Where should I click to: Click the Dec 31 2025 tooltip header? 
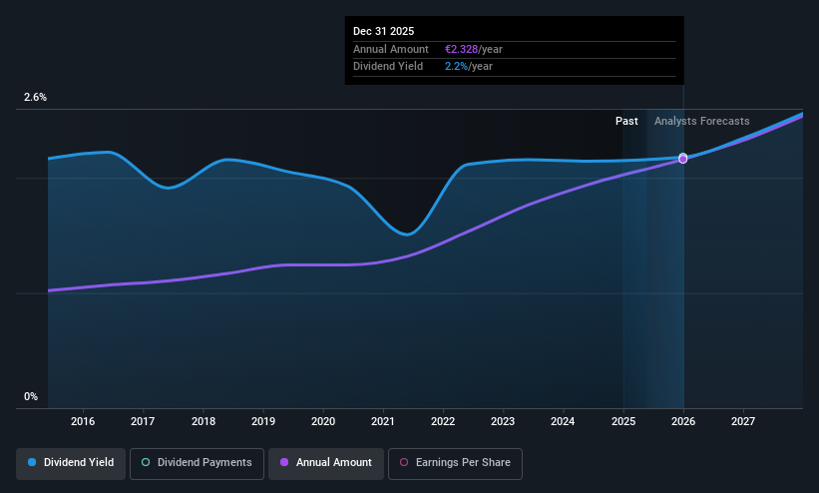(383, 31)
